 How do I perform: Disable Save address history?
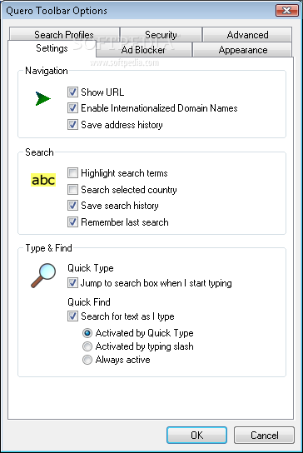point(72,125)
